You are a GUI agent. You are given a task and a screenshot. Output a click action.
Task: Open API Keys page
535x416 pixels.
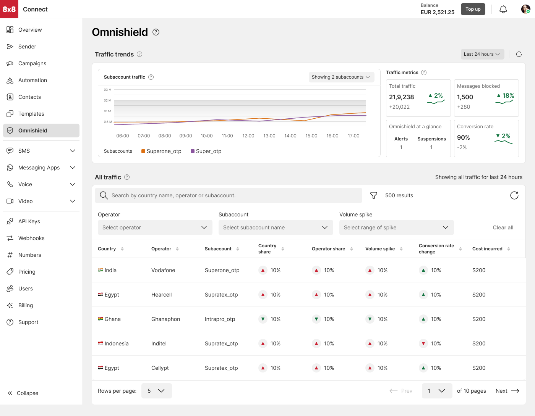pos(41,221)
